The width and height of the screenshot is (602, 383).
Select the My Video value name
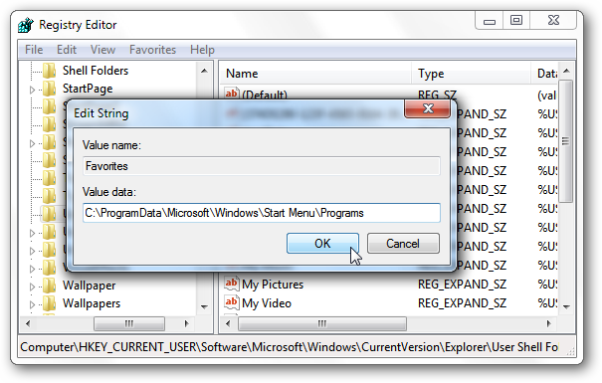(267, 303)
